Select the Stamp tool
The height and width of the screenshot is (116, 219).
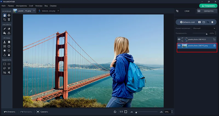point(5,42)
